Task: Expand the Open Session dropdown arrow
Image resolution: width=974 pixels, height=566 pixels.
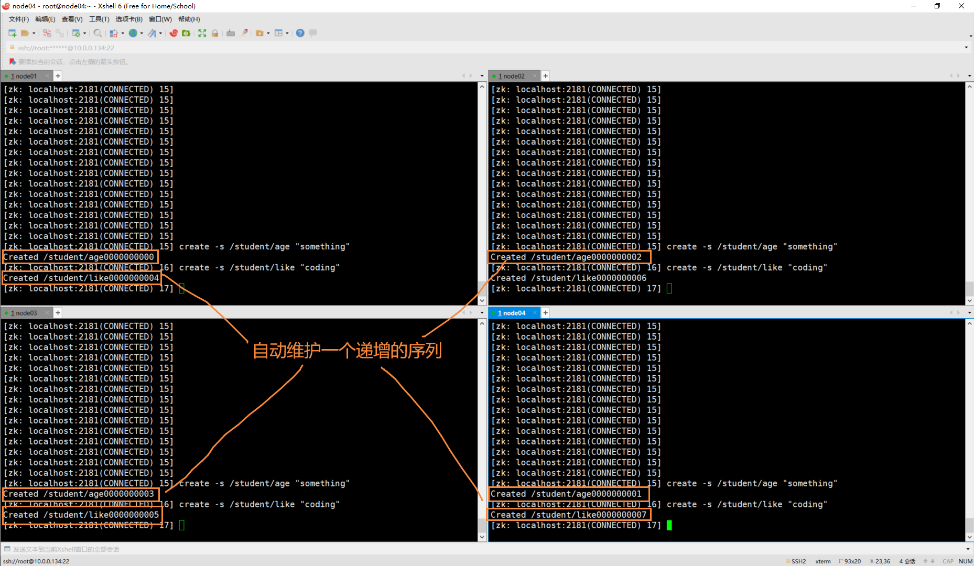Action: [34, 33]
